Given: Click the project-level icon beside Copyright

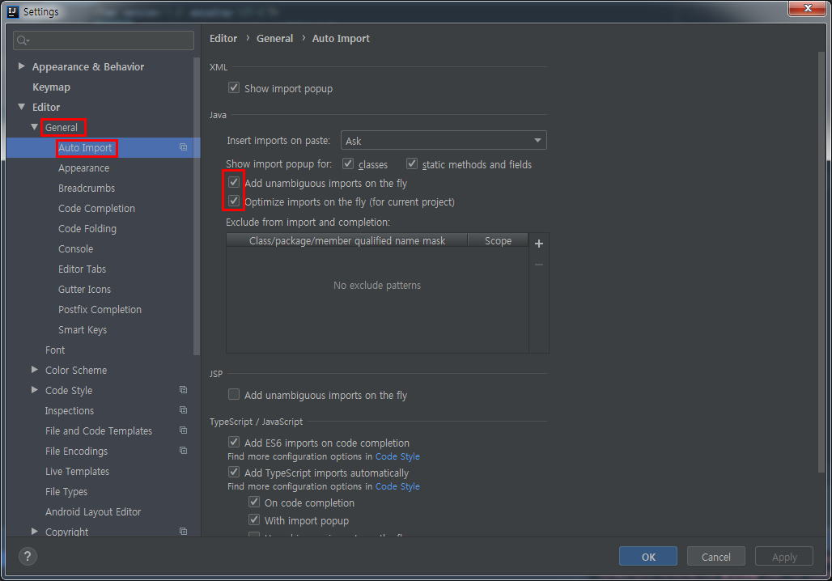Looking at the screenshot, I should 183,531.
